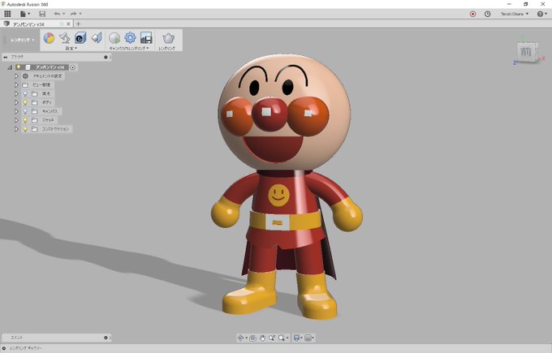The image size is (552, 353).
Task: Open the Help question mark menu
Action: pyautogui.click(x=541, y=14)
